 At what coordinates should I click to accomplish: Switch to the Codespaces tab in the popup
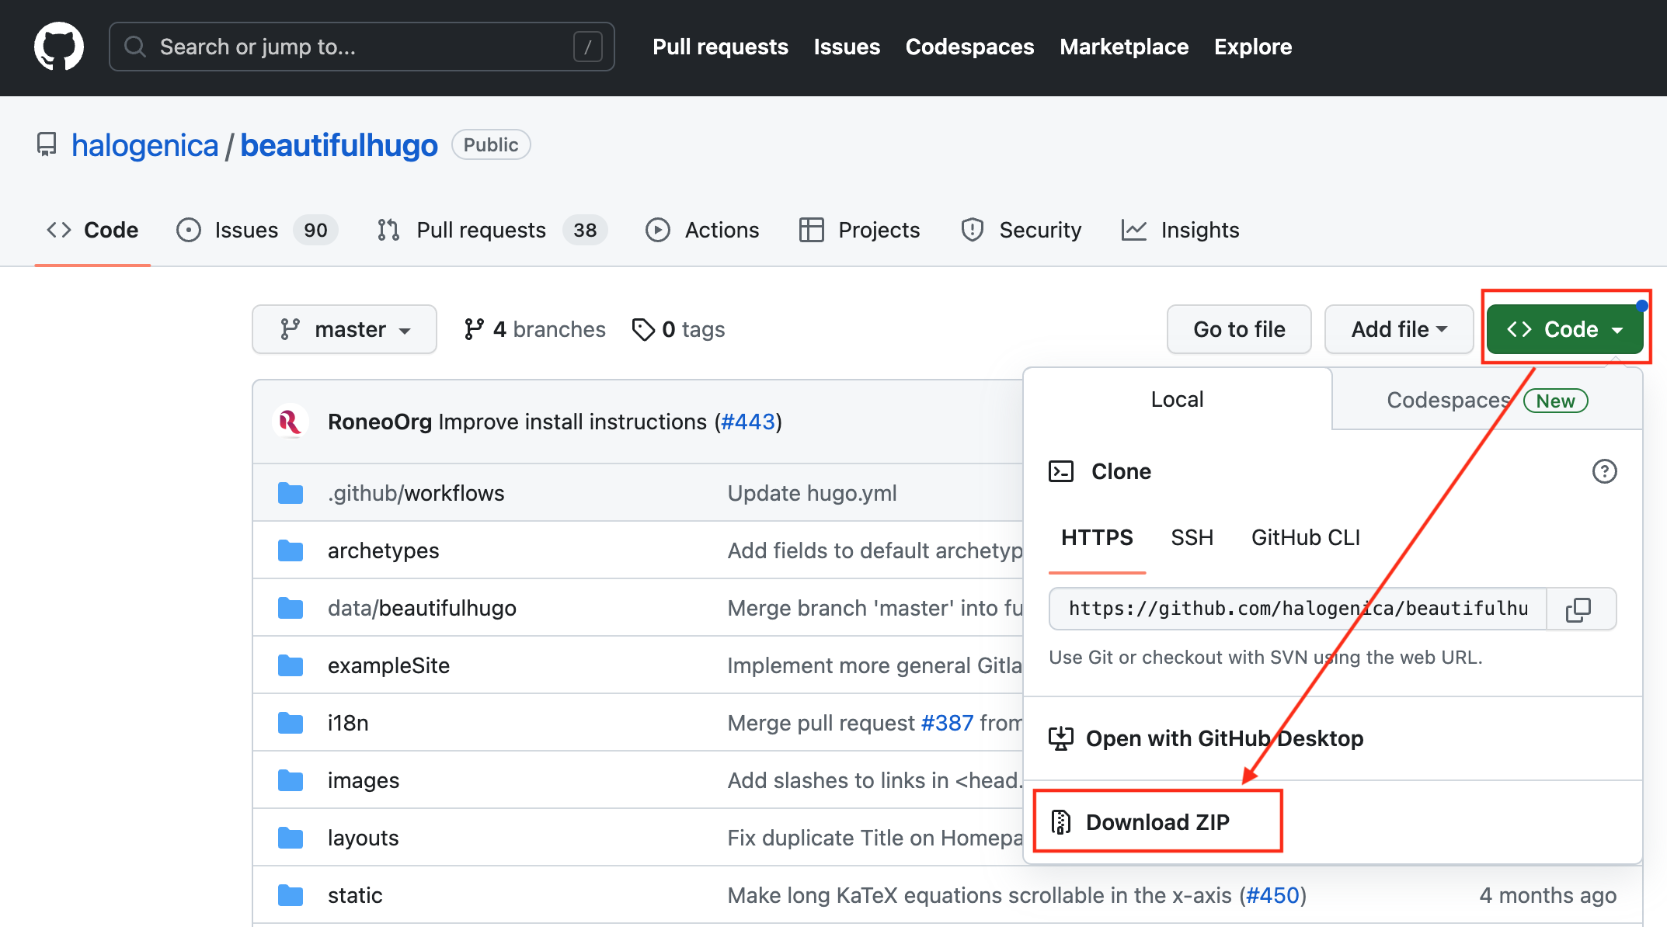(1487, 400)
